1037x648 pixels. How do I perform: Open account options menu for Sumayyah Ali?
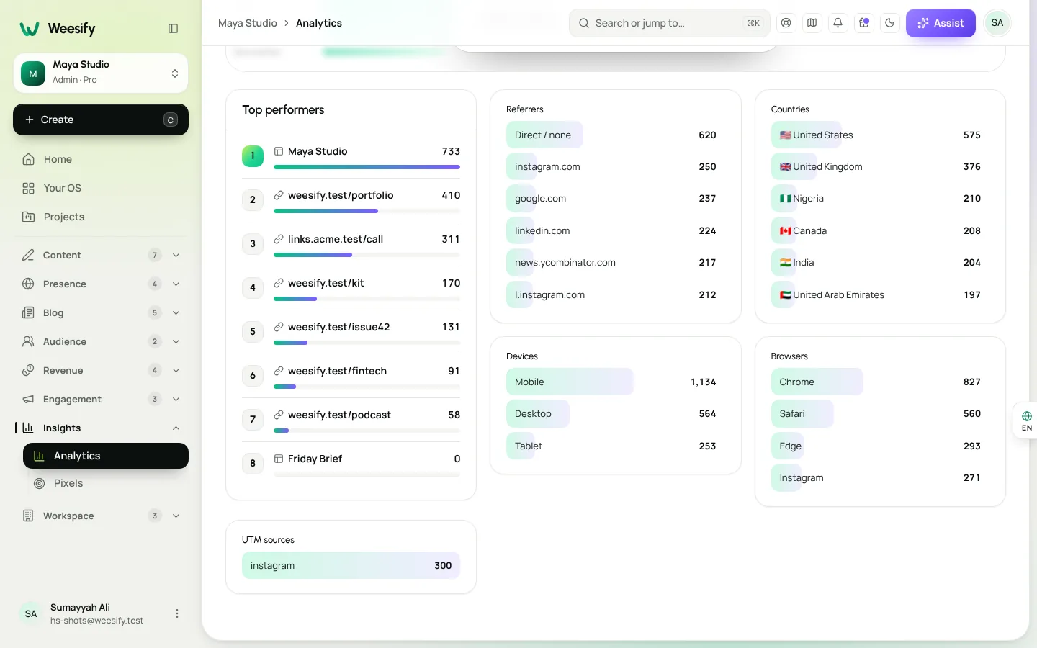[177, 613]
